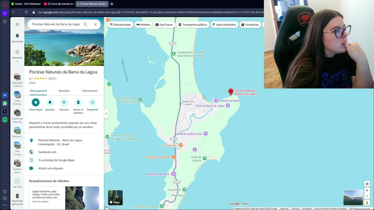The height and width of the screenshot is (210, 374).
Task: Click the search input field
Action: pos(56,24)
